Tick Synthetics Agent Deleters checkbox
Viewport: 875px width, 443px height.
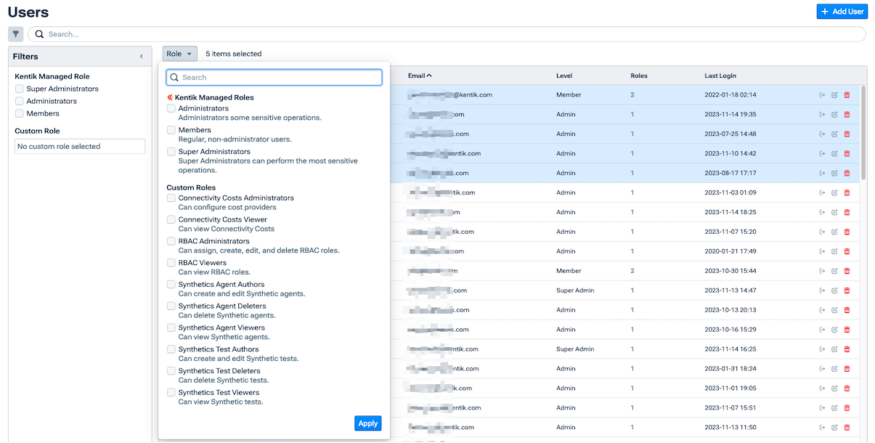[171, 306]
